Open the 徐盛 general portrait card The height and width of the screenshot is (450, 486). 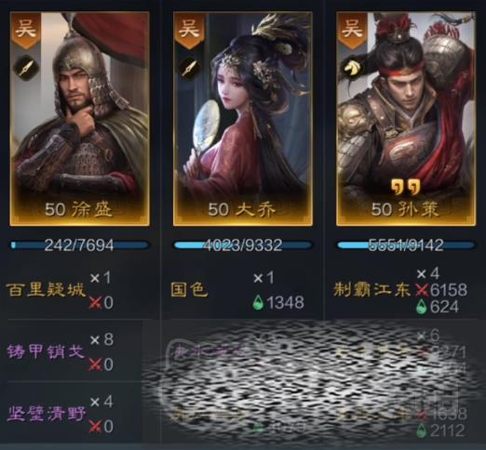click(x=80, y=119)
